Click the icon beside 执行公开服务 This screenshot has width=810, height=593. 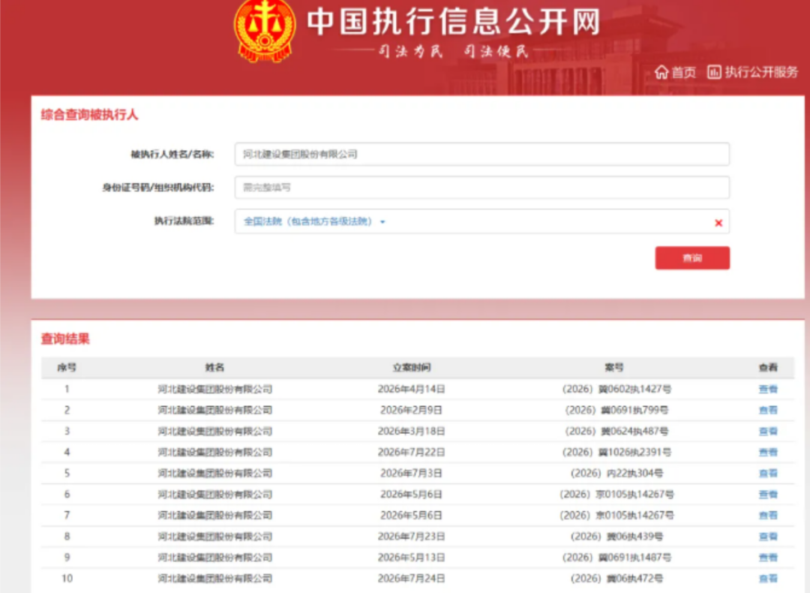[x=714, y=72]
